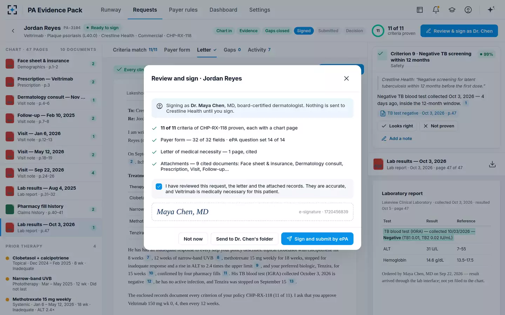505x315 pixels.
Task: Click the Prescription — Veltrimab PDF icon
Action: coord(10,82)
